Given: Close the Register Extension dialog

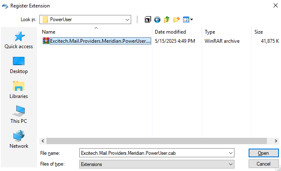Looking at the screenshot, I should click(276, 5).
